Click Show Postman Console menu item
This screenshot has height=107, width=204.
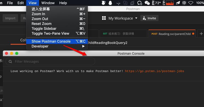click(x=57, y=41)
